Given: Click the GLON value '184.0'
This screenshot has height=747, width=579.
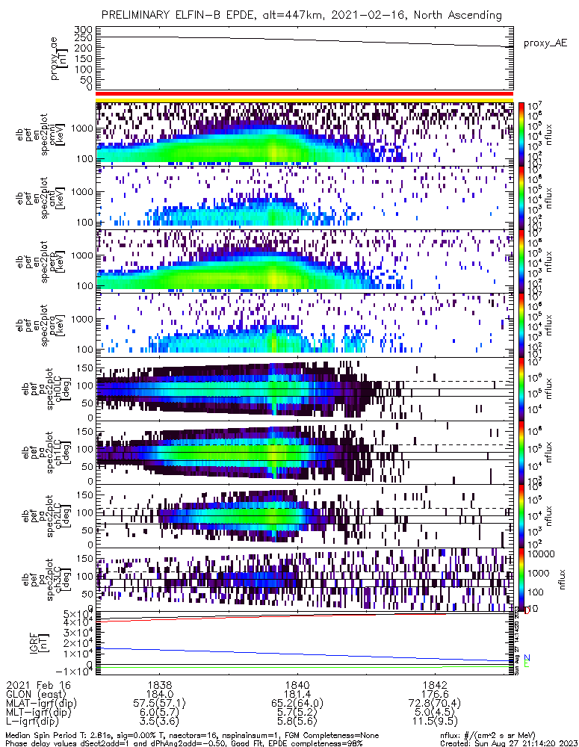Looking at the screenshot, I should tap(160, 694).
